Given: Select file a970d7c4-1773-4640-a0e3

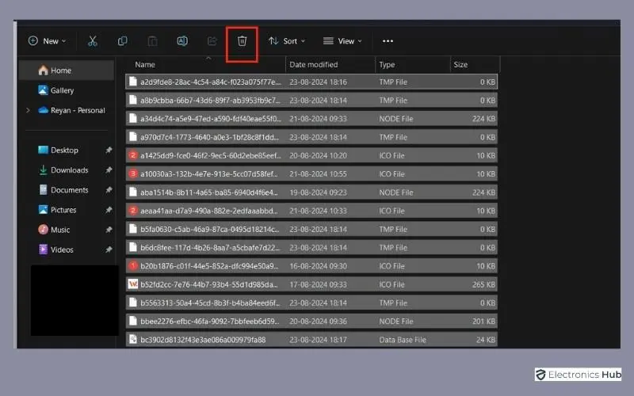Looking at the screenshot, I should click(311, 137).
